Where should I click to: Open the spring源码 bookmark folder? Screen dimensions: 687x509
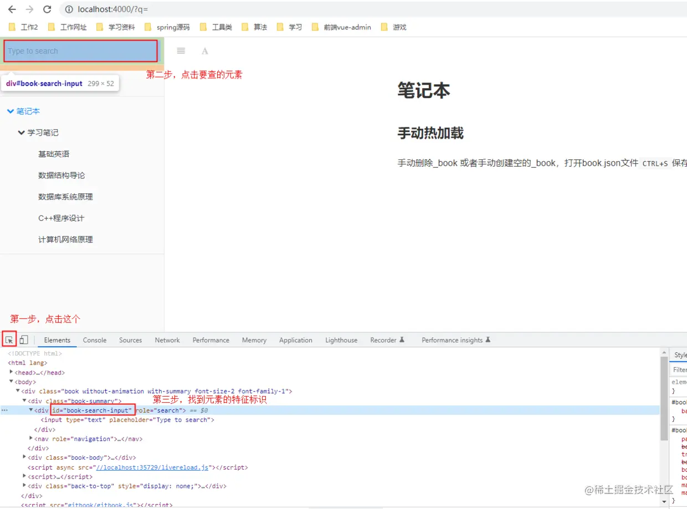[167, 27]
